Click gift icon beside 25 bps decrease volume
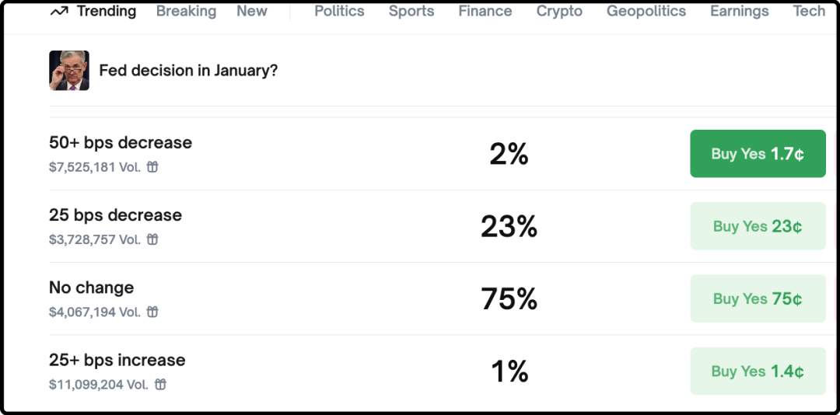 152,239
